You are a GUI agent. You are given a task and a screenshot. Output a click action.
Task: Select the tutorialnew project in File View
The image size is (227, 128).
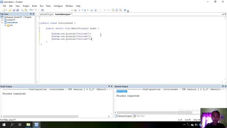12,22
